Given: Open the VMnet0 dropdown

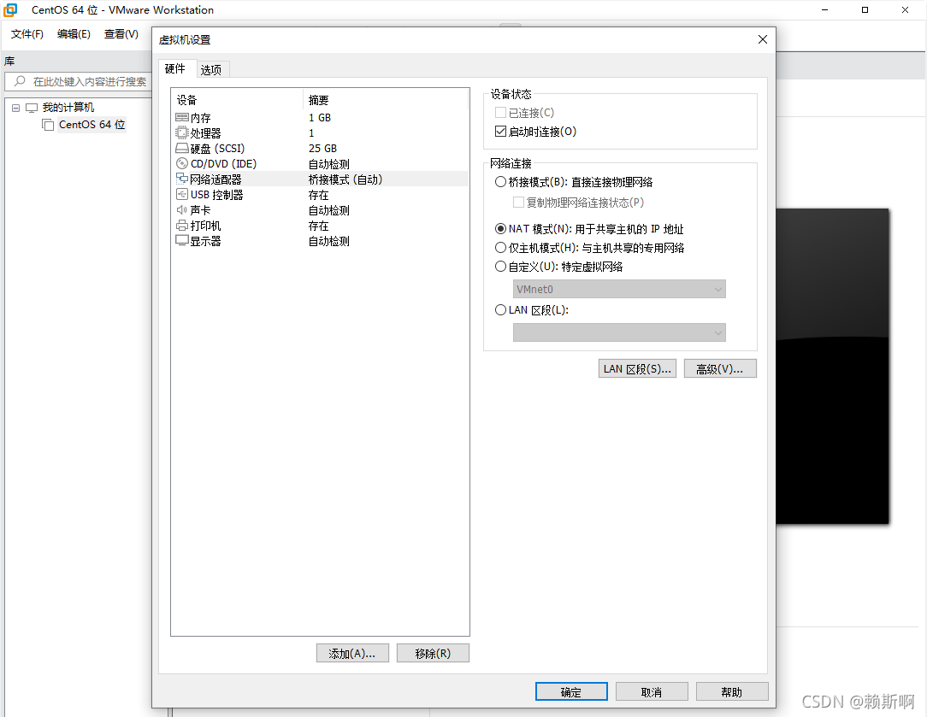Looking at the screenshot, I should click(x=619, y=290).
